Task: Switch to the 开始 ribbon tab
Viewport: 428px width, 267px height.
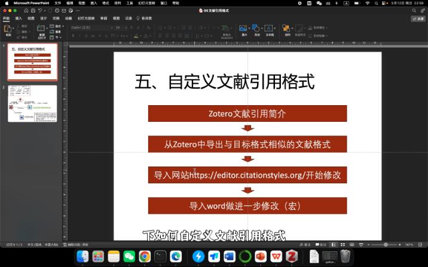Action: (6, 19)
